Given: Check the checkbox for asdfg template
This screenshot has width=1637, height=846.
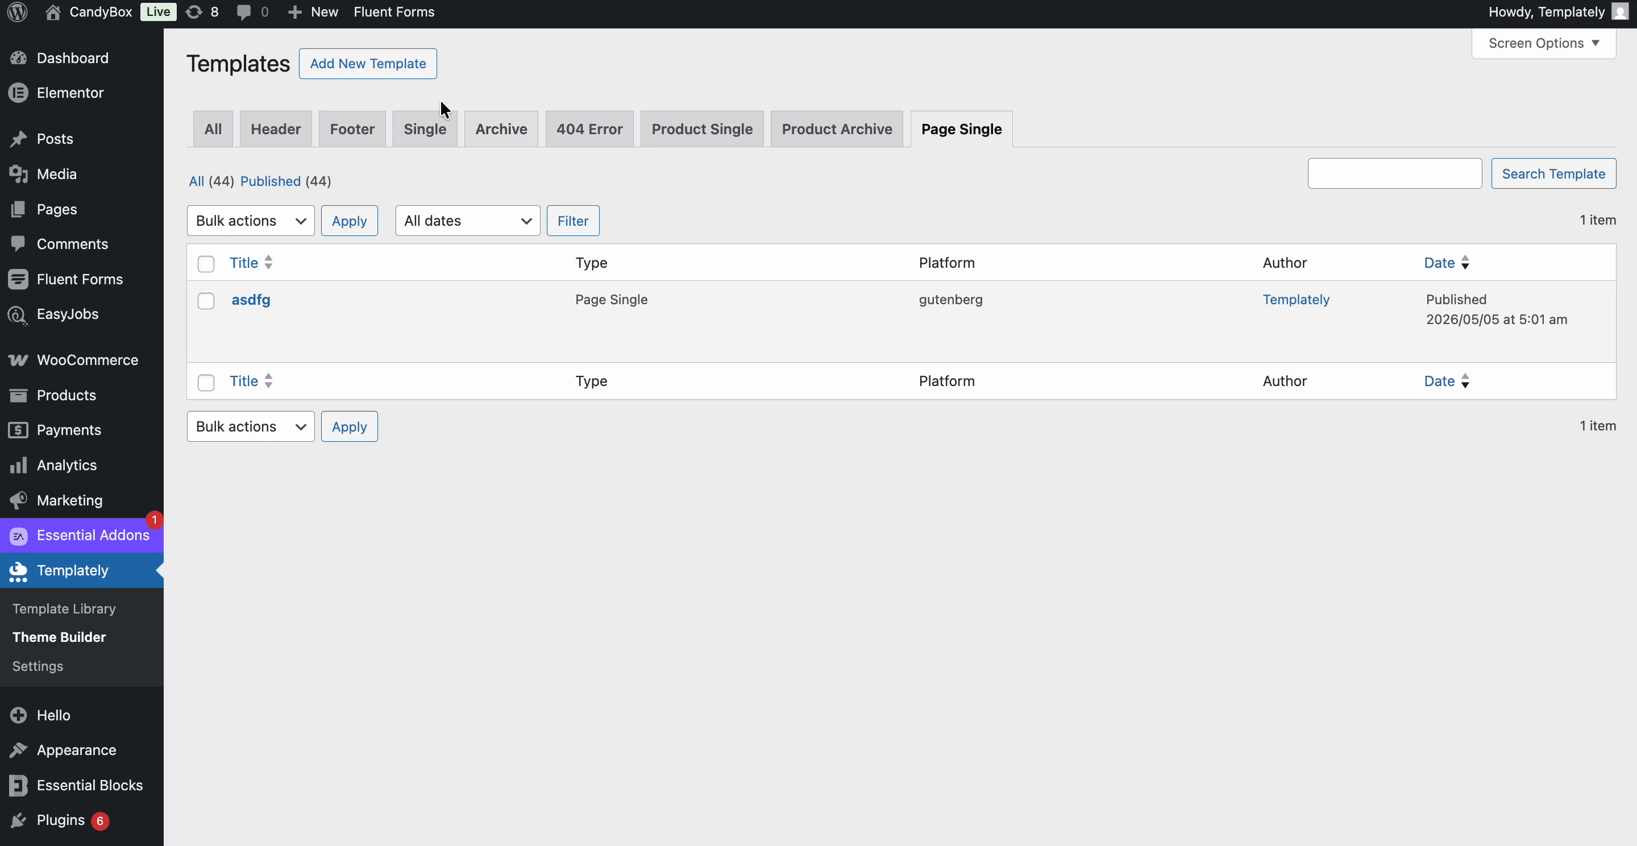Looking at the screenshot, I should point(206,301).
